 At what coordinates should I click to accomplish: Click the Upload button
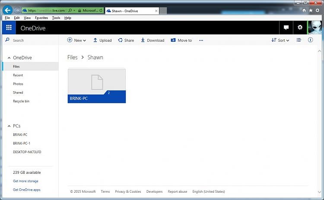click(x=102, y=40)
